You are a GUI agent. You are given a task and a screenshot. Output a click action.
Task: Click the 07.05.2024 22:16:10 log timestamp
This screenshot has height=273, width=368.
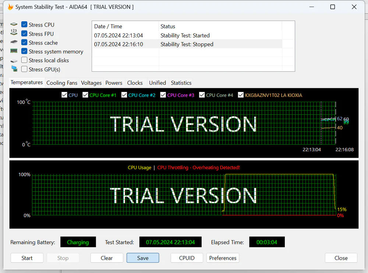click(118, 45)
